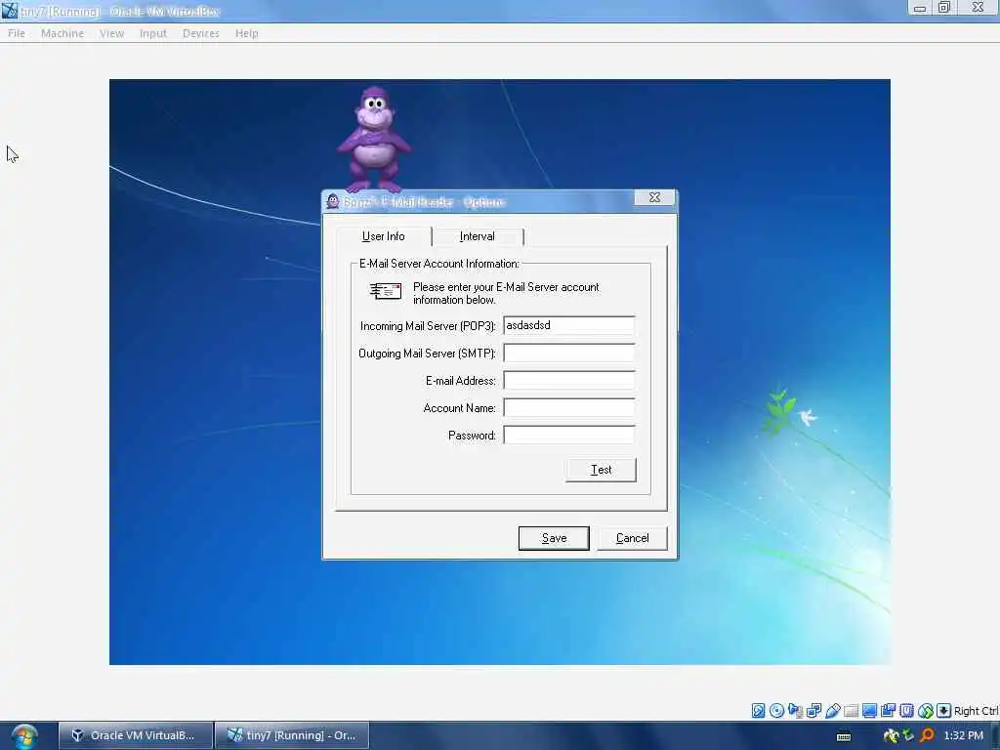Click the USB devices icon in VirtualBox status bar
Image resolution: width=1000 pixels, height=750 pixels.
click(x=832, y=711)
